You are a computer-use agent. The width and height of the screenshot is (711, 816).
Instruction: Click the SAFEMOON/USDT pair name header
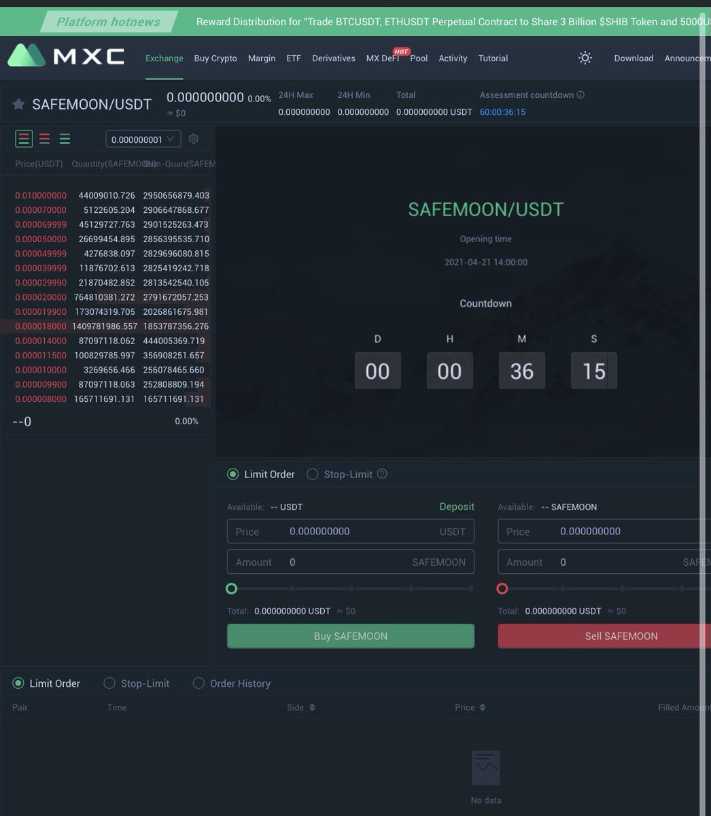point(92,105)
